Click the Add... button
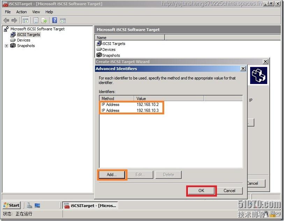 point(112,175)
